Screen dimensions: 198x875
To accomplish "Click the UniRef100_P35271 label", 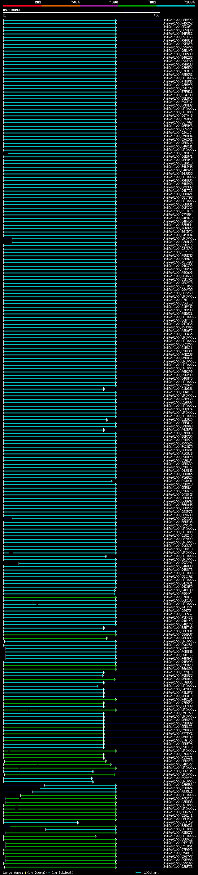I will pos(178,757).
